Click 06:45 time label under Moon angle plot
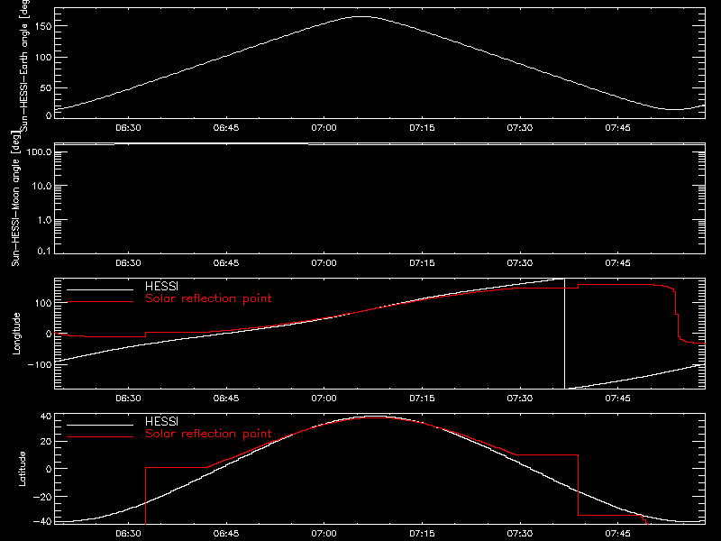 click(x=226, y=263)
